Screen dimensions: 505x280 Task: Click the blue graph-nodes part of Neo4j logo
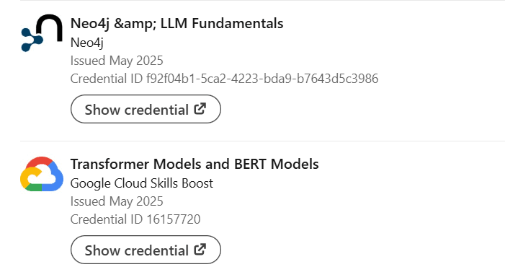[32, 40]
